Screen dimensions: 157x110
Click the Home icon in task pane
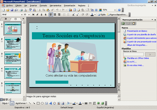click(x=134, y=24)
